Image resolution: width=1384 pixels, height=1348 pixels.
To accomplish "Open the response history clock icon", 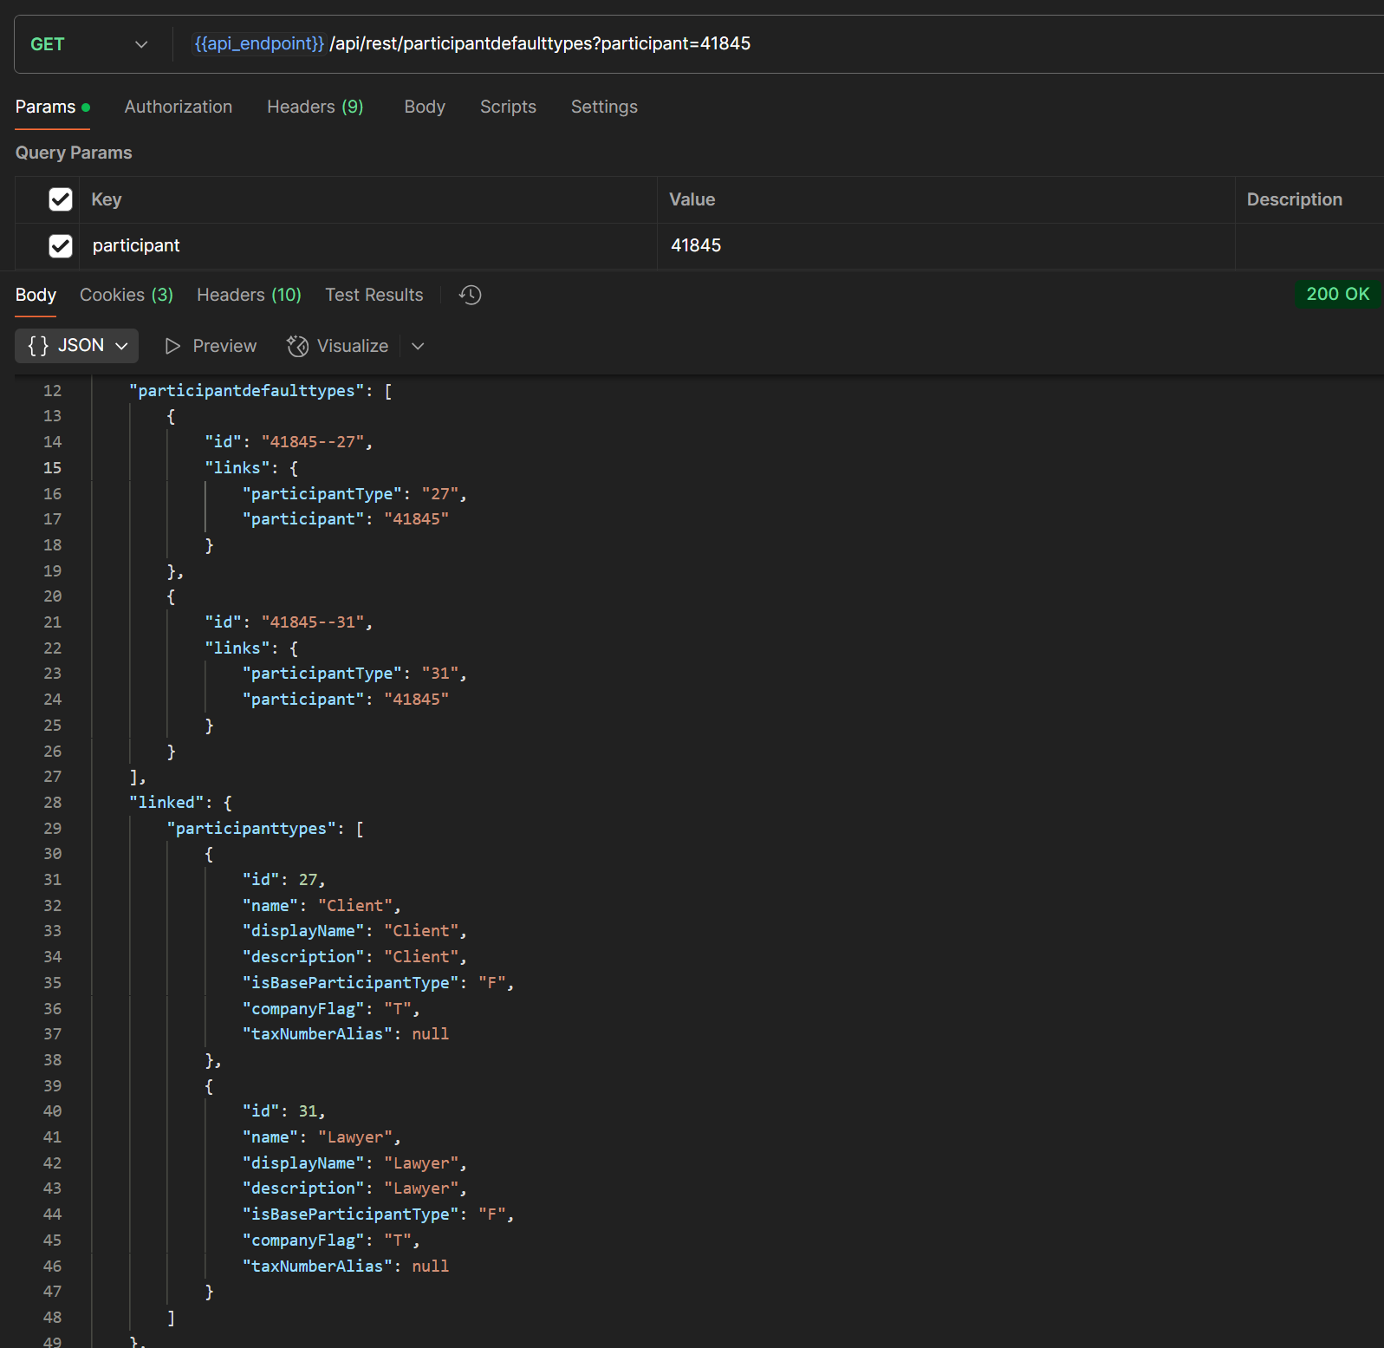I will pos(471,295).
